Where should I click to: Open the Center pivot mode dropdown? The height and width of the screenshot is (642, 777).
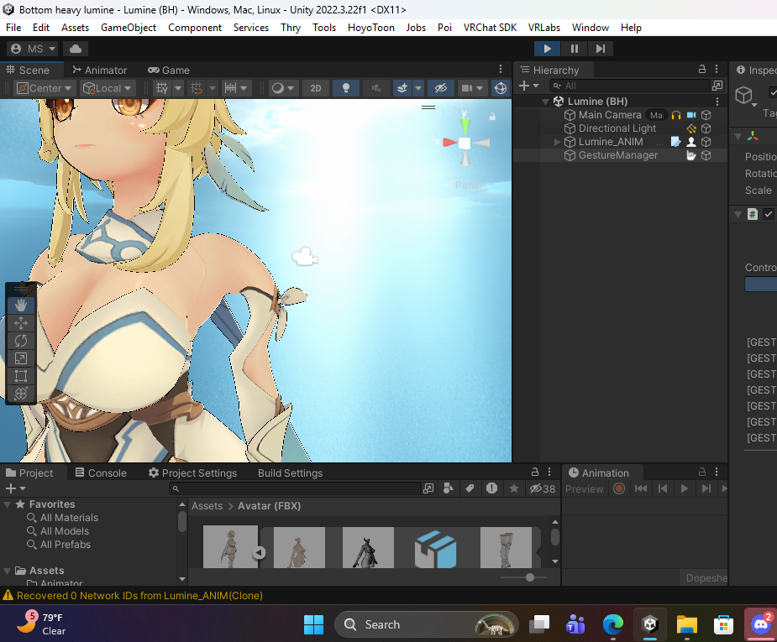[45, 88]
